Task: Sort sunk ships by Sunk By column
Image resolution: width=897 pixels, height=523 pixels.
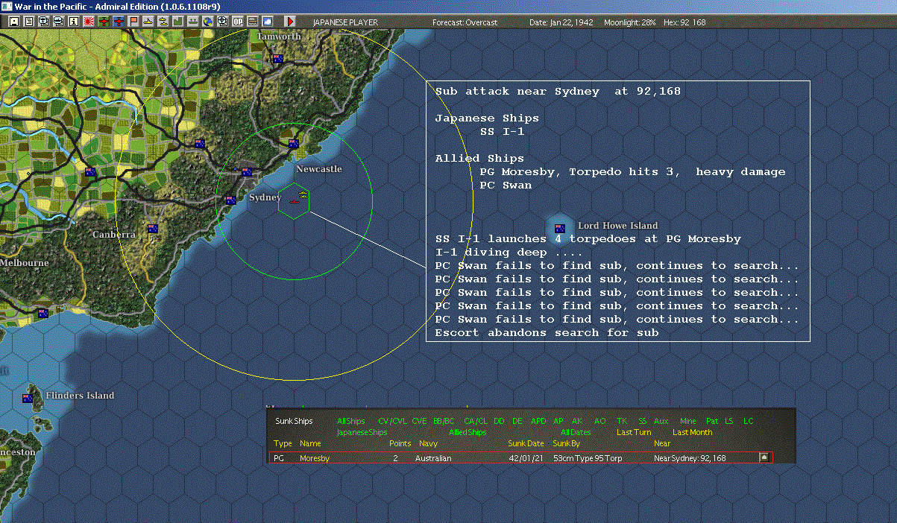Action: coord(567,443)
